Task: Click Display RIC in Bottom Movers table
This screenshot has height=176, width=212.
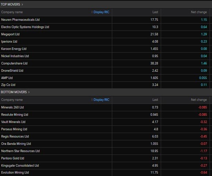Action: pos(101,100)
